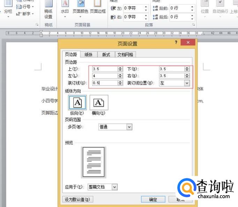
Task: Click the 段前 spacing before field
Action: (180, 8)
